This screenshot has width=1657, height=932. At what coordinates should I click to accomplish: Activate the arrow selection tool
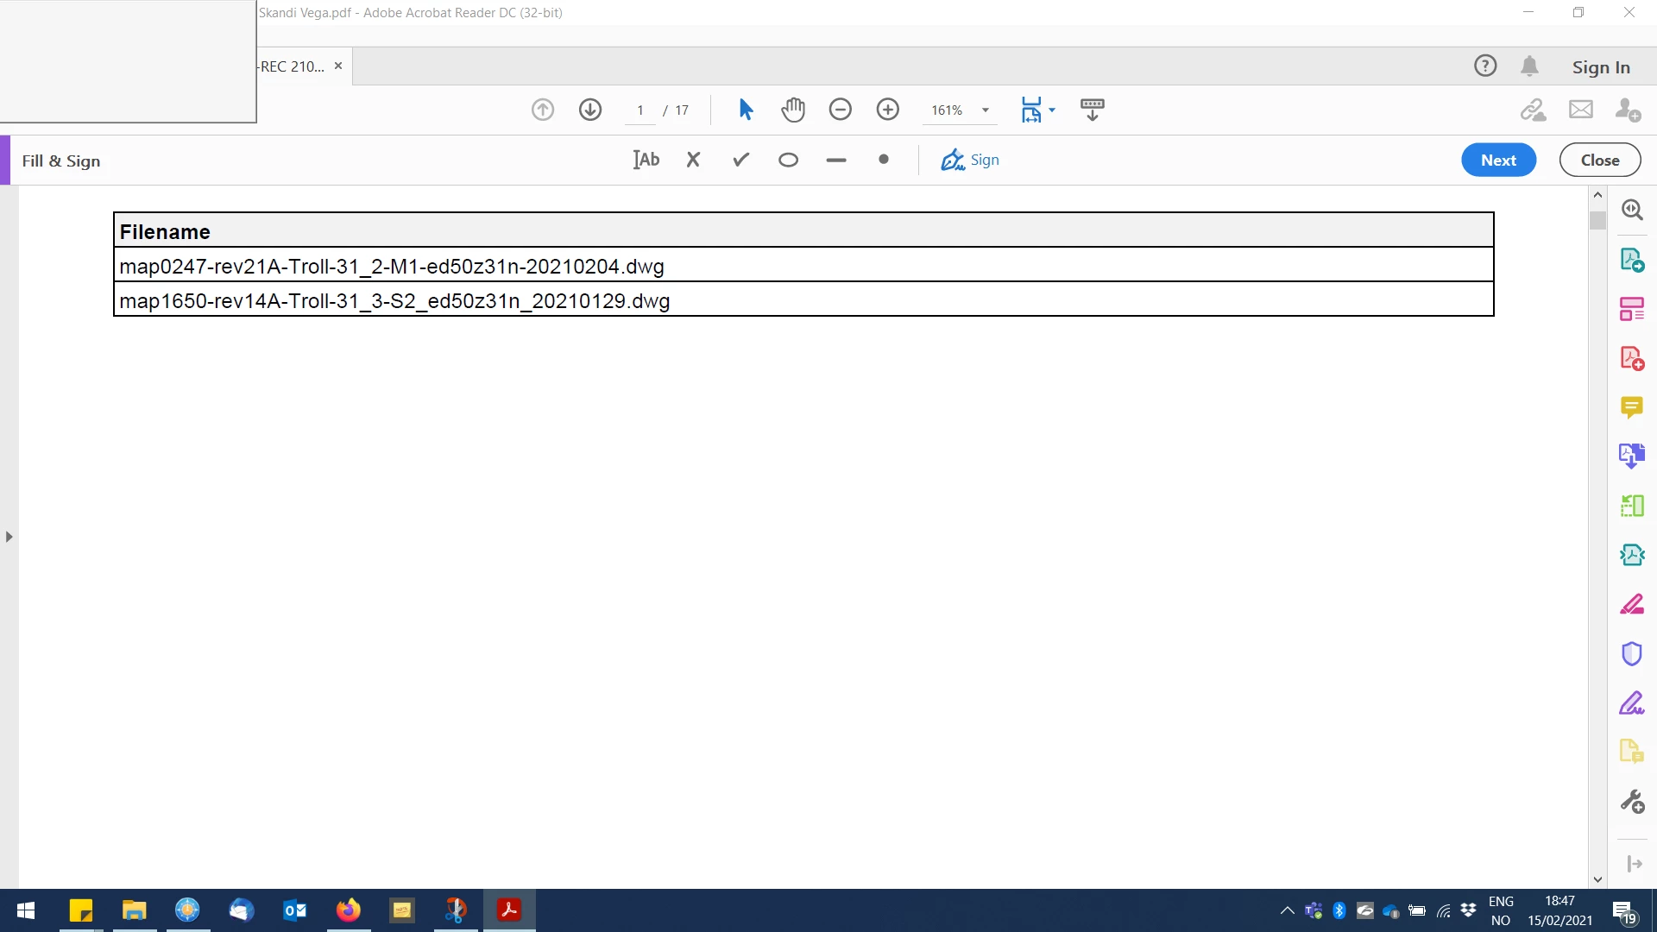point(746,110)
